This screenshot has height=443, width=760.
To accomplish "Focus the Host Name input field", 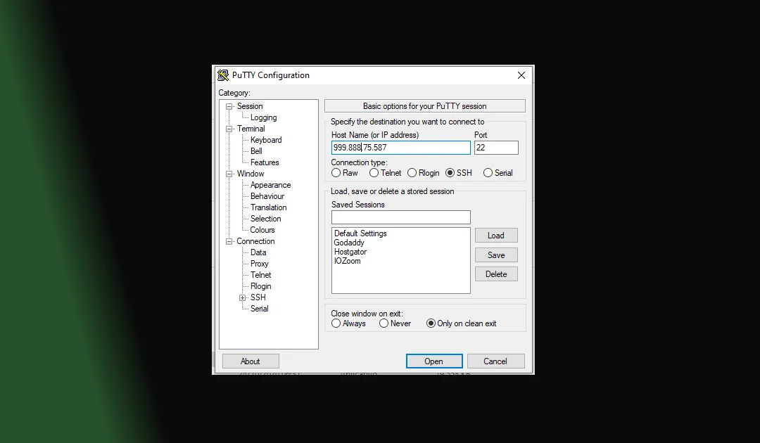I will click(x=401, y=148).
